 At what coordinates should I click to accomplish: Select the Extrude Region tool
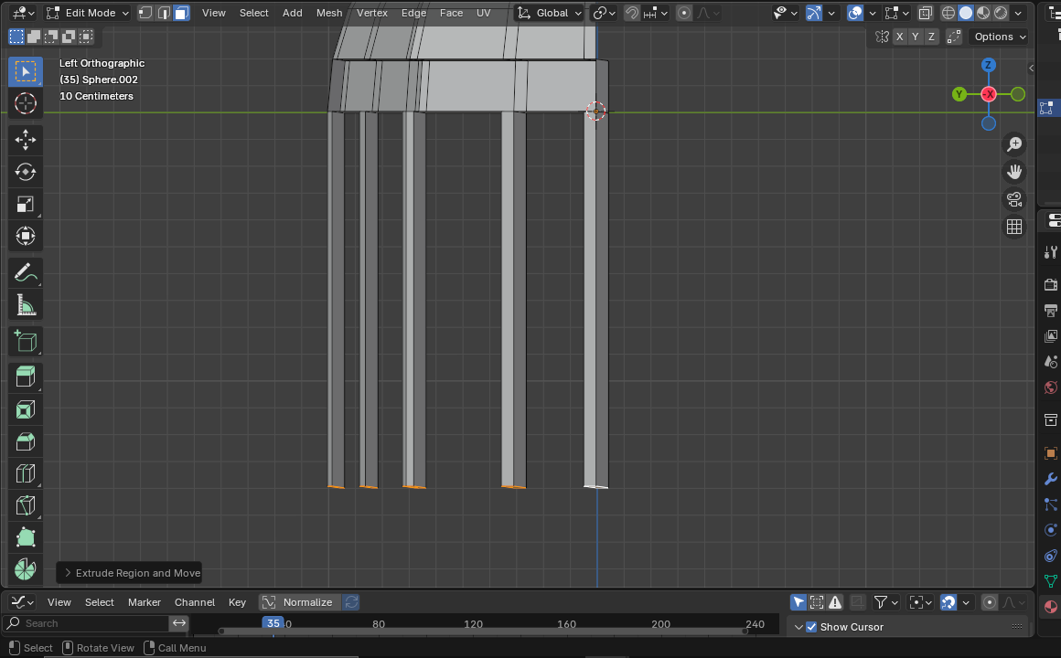click(x=25, y=377)
